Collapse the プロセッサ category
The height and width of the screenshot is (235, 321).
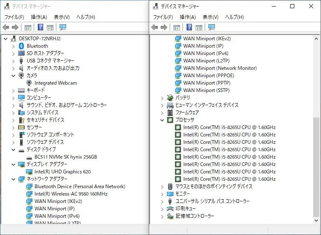162,120
